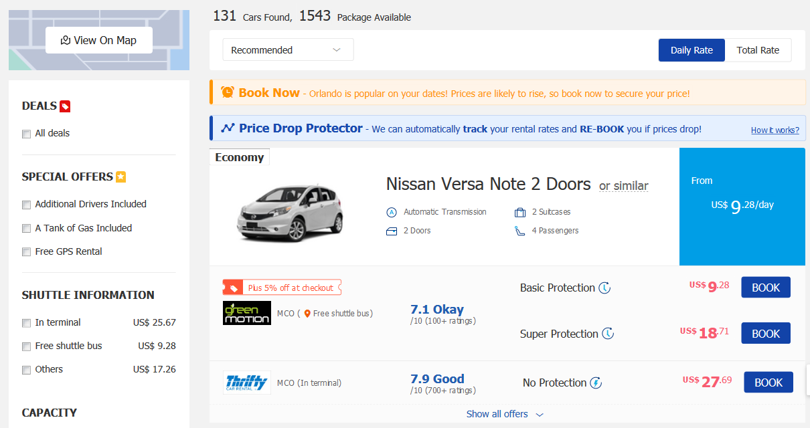Click the 7.1 Okay rating
The width and height of the screenshot is (810, 428).
tap(437, 310)
